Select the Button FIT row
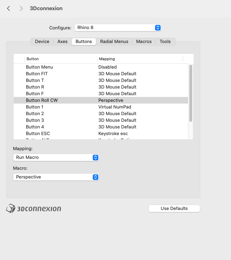The height and width of the screenshot is (260, 231). tap(101, 73)
